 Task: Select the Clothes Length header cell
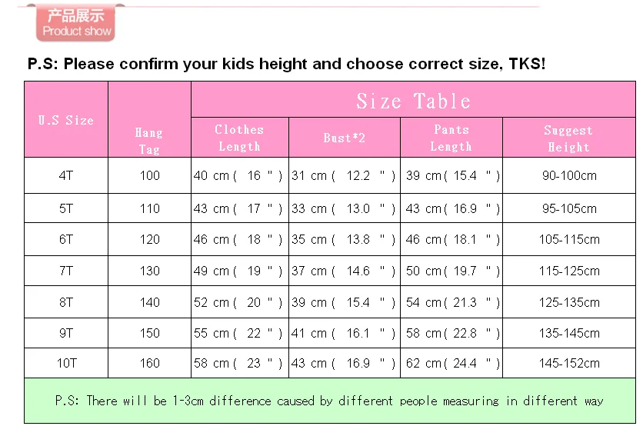pyautogui.click(x=240, y=138)
